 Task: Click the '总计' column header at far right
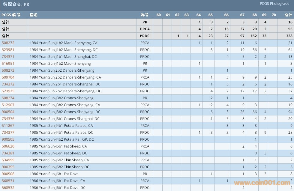pos(288,15)
